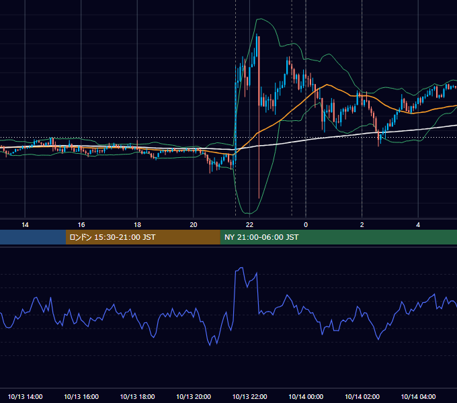This screenshot has height=403, width=457.
Task: Click the 10/13 20:00 date label
Action: click(x=194, y=396)
